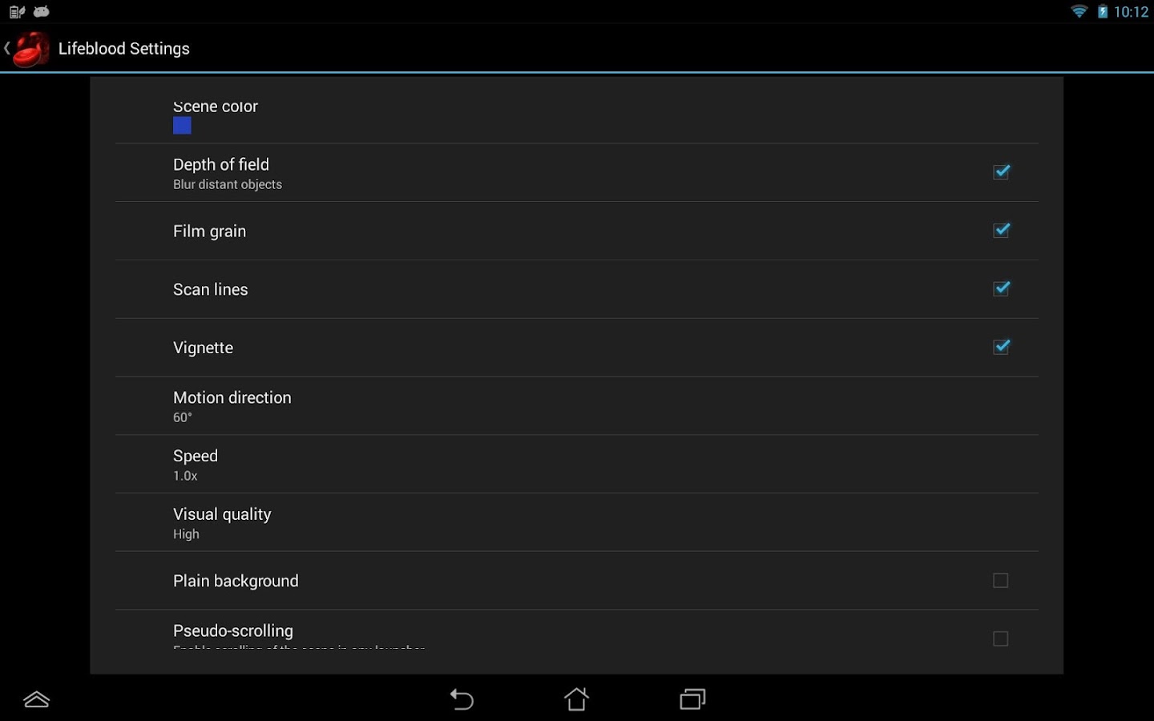1154x721 pixels.
Task: Click the clock in status bar
Action: [1131, 11]
